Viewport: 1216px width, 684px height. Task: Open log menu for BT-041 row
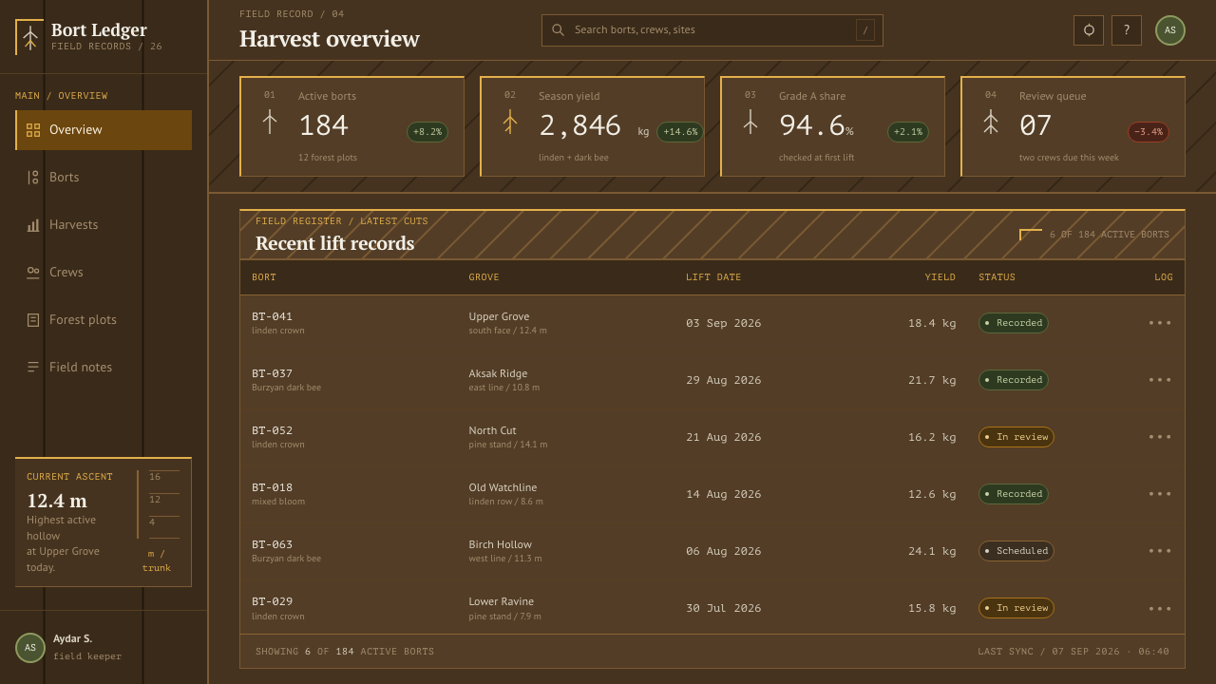coord(1160,323)
